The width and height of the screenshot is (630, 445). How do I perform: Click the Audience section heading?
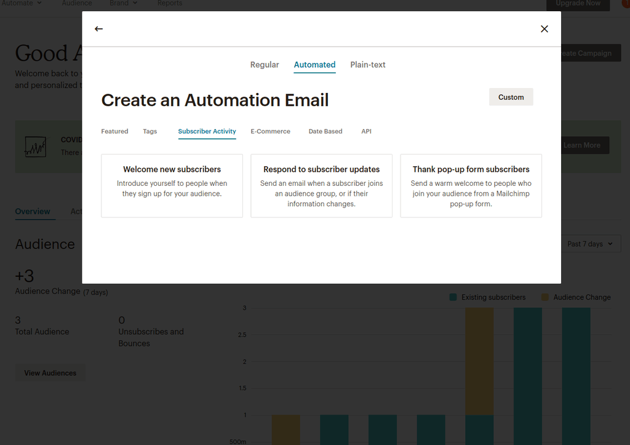pyautogui.click(x=45, y=244)
